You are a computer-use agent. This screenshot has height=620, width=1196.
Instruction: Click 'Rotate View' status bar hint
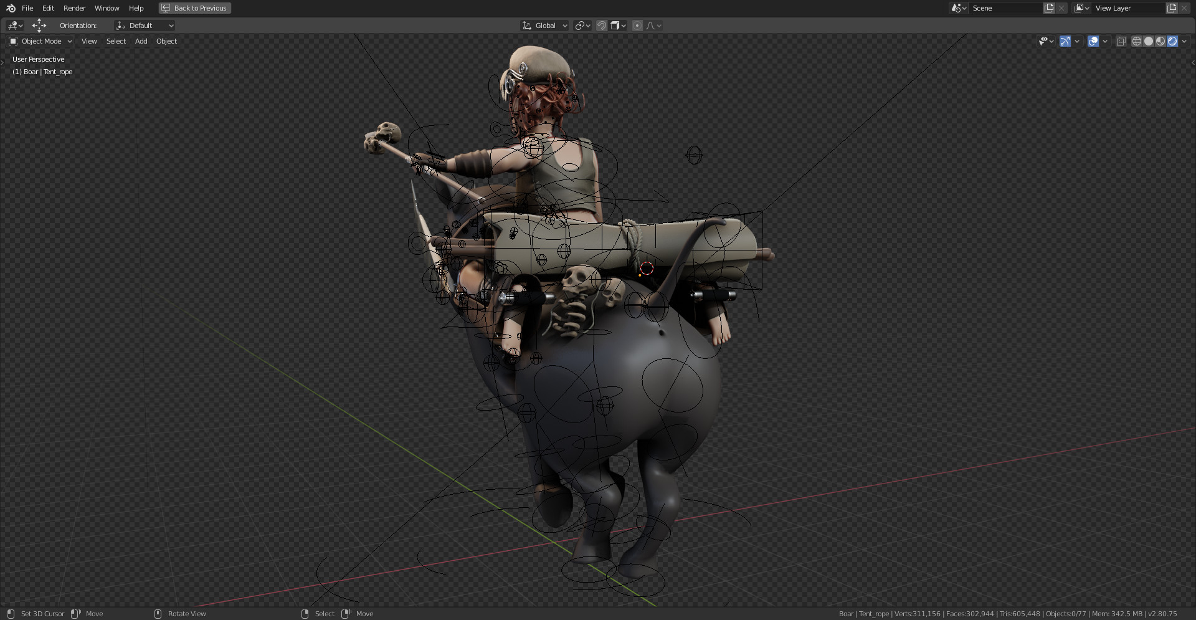[187, 614]
